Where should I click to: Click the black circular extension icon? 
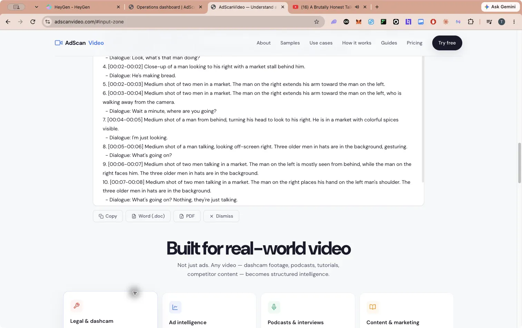(346, 22)
